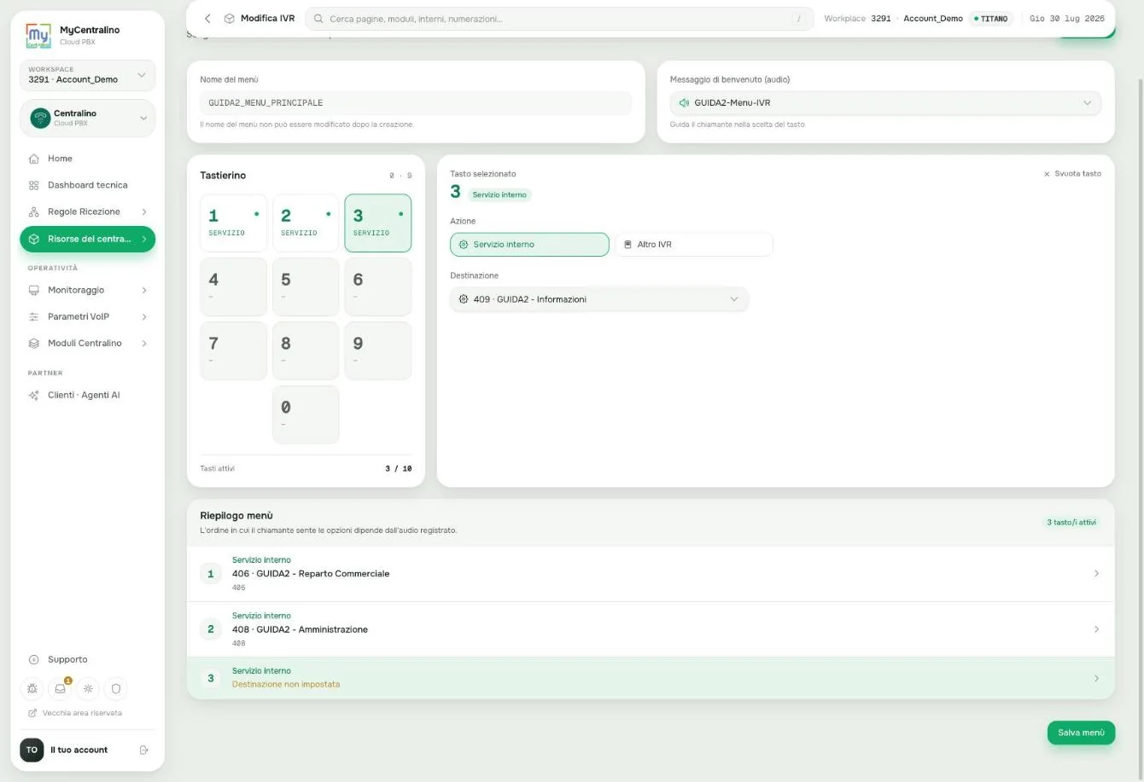
Task: Click the Parametri VoIP sliders icon
Action: [x=34, y=316]
